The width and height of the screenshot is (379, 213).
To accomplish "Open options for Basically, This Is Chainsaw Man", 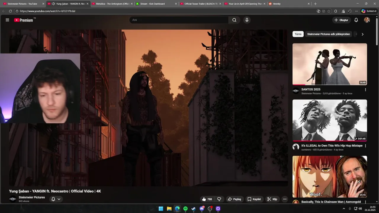I will pyautogui.click(x=365, y=202).
